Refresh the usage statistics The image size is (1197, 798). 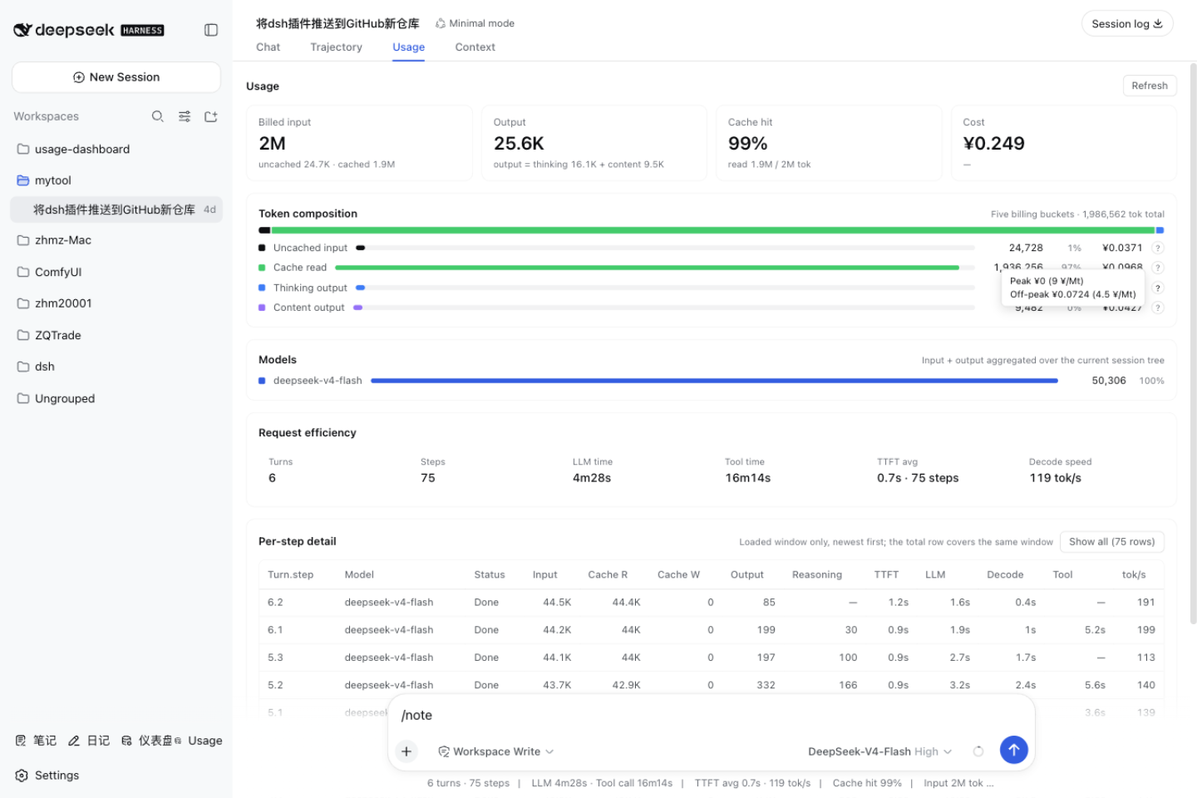1150,86
